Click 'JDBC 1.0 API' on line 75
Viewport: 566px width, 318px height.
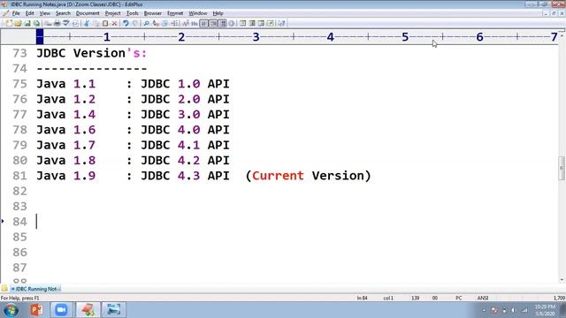click(185, 84)
